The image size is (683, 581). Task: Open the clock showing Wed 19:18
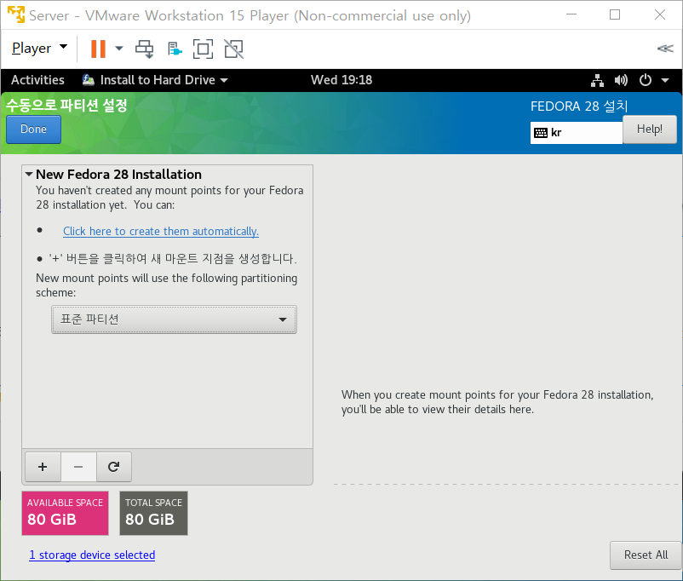[341, 80]
